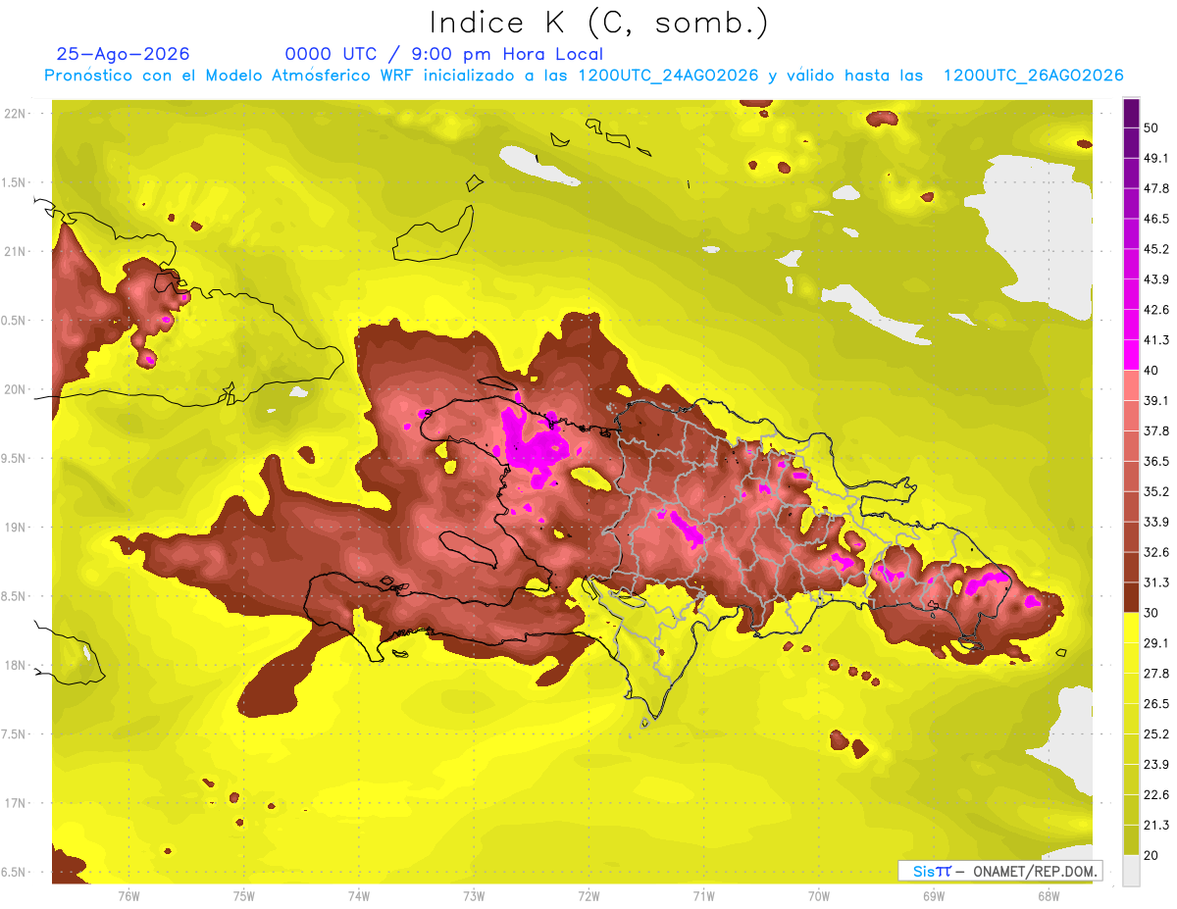The height and width of the screenshot is (909, 1177).
Task: Pick the bright yellow colorbar segment between 29.1 and 30
Action: click(x=1131, y=628)
